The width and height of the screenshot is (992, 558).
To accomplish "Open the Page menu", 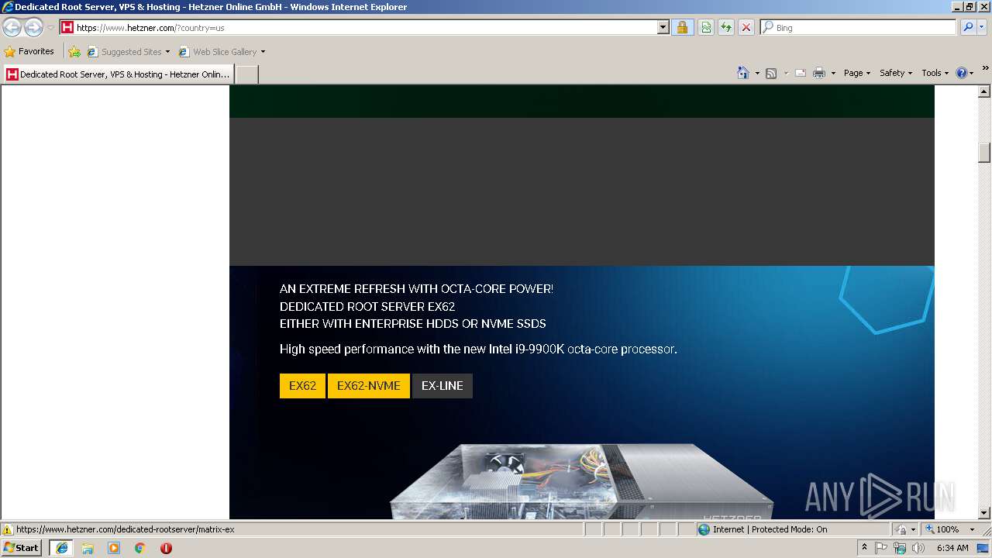I will point(856,73).
